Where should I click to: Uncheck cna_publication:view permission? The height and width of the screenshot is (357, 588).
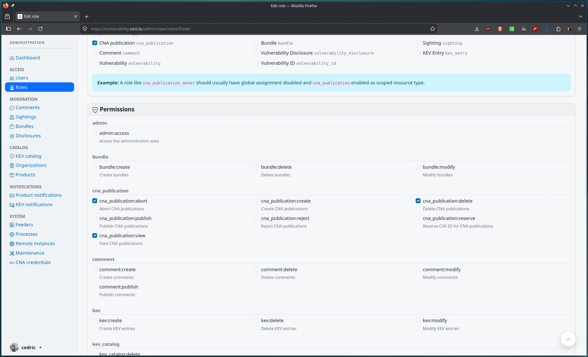pyautogui.click(x=95, y=235)
